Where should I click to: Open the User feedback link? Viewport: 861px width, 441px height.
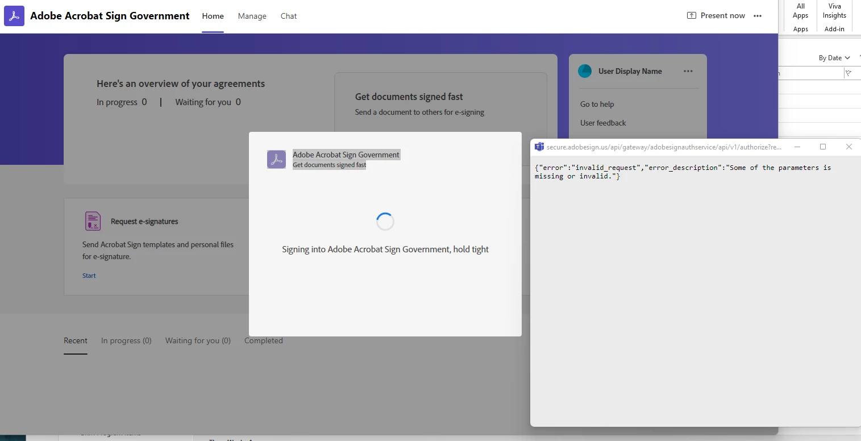click(603, 123)
